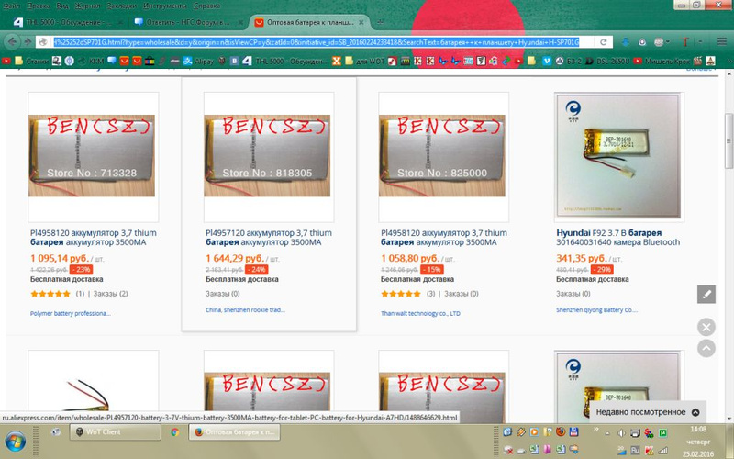Open store link China, shenzhen rookie trad...
734x459 pixels.
coord(245,310)
